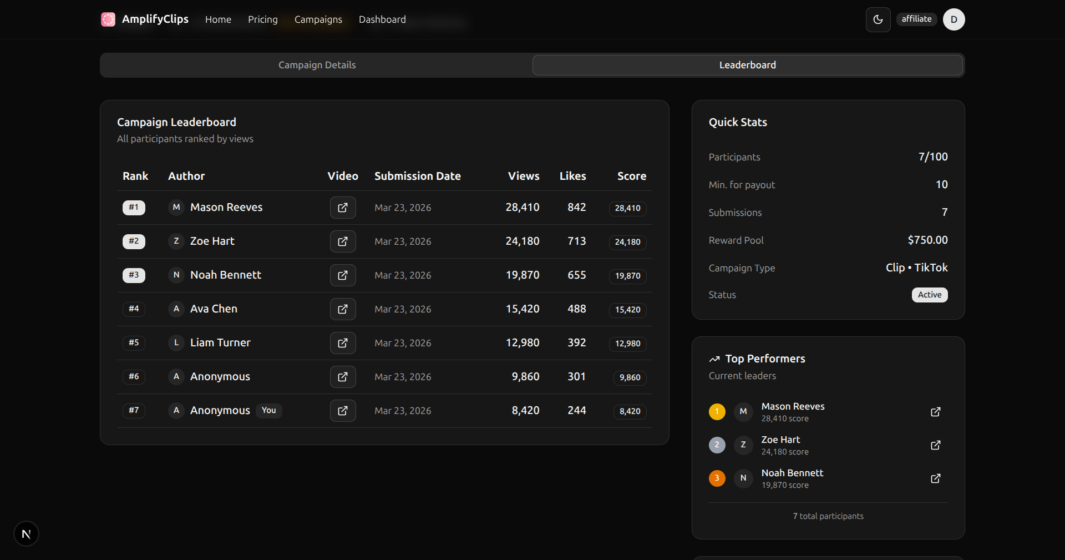Click Liam Turner's author name

pos(220,343)
